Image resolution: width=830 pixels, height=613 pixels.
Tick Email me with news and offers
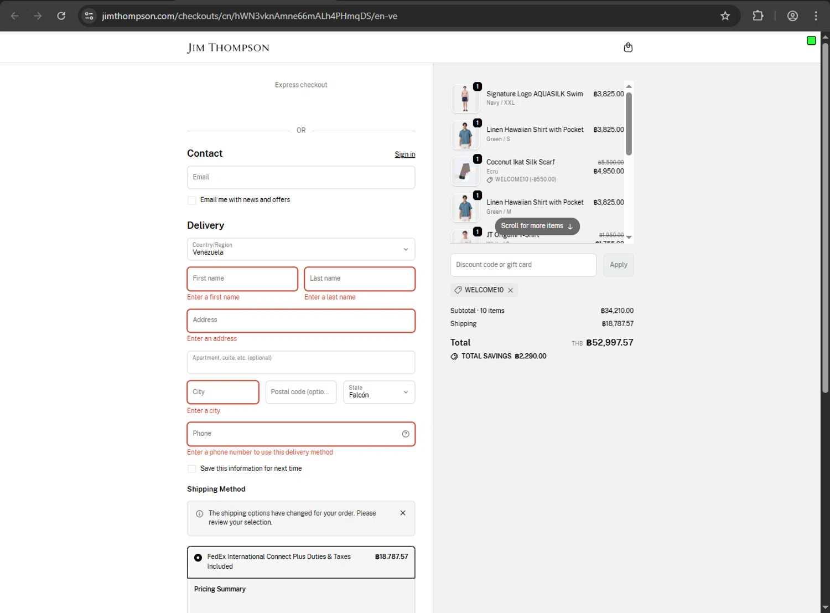(x=192, y=200)
